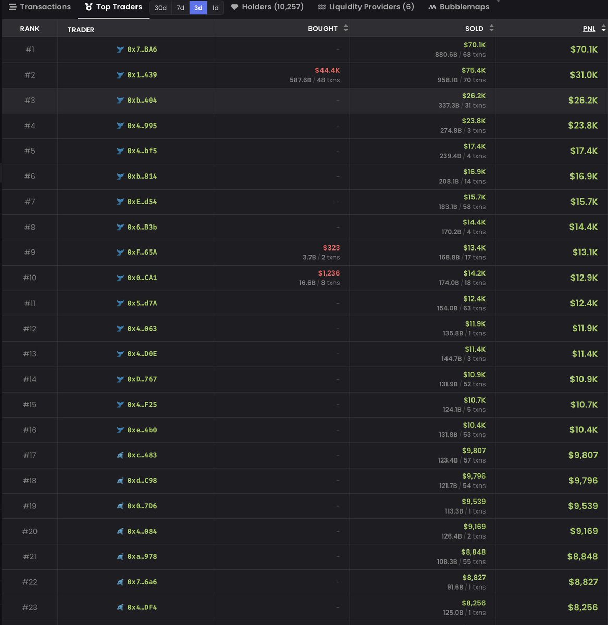Select the 3d time range
The image size is (608, 625).
pyautogui.click(x=198, y=8)
